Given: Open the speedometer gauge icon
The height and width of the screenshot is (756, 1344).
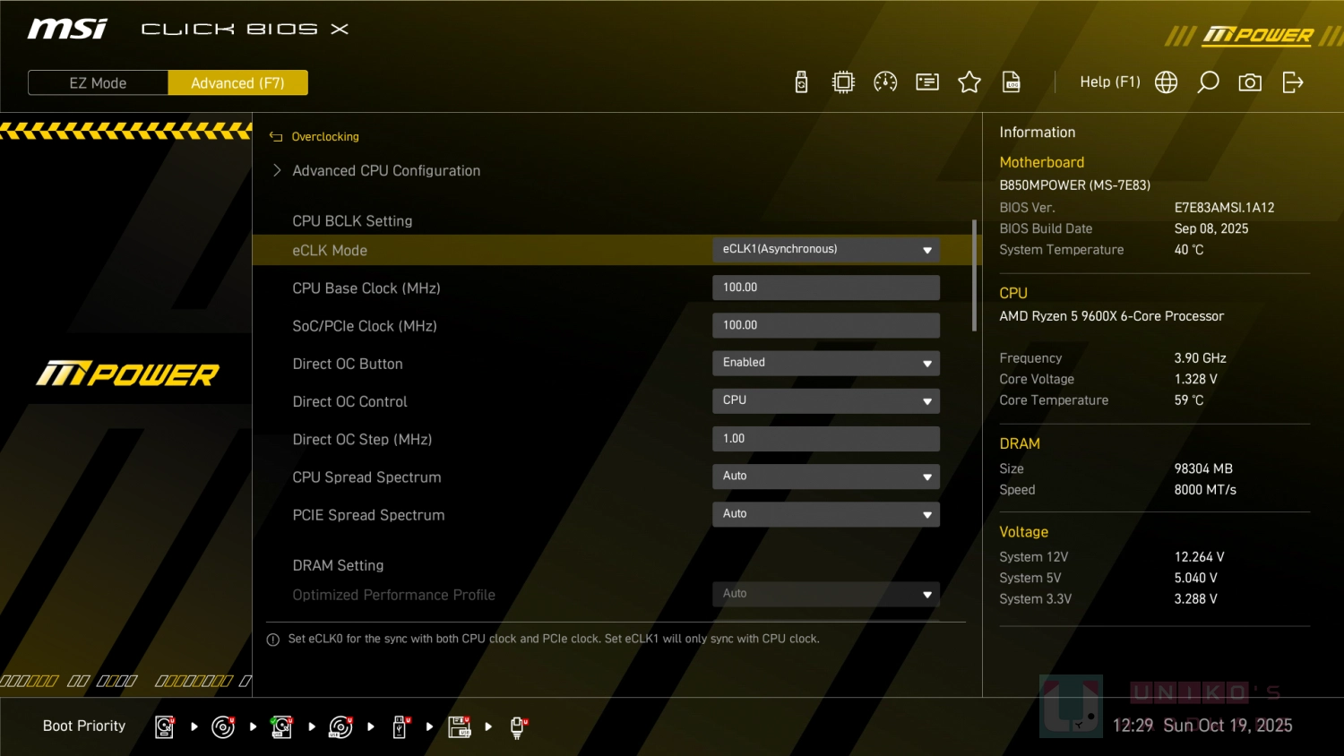Looking at the screenshot, I should pos(885,82).
